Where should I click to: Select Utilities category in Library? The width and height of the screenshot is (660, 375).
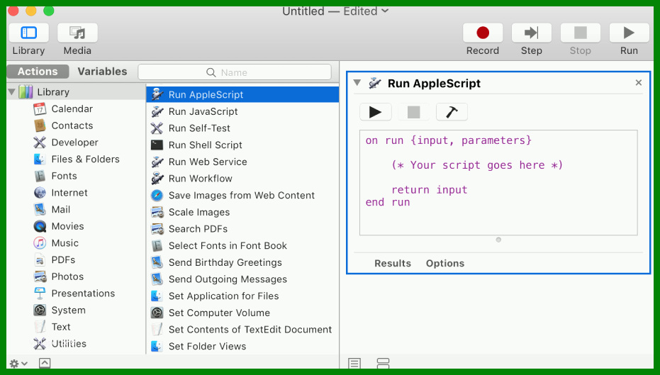coord(69,344)
